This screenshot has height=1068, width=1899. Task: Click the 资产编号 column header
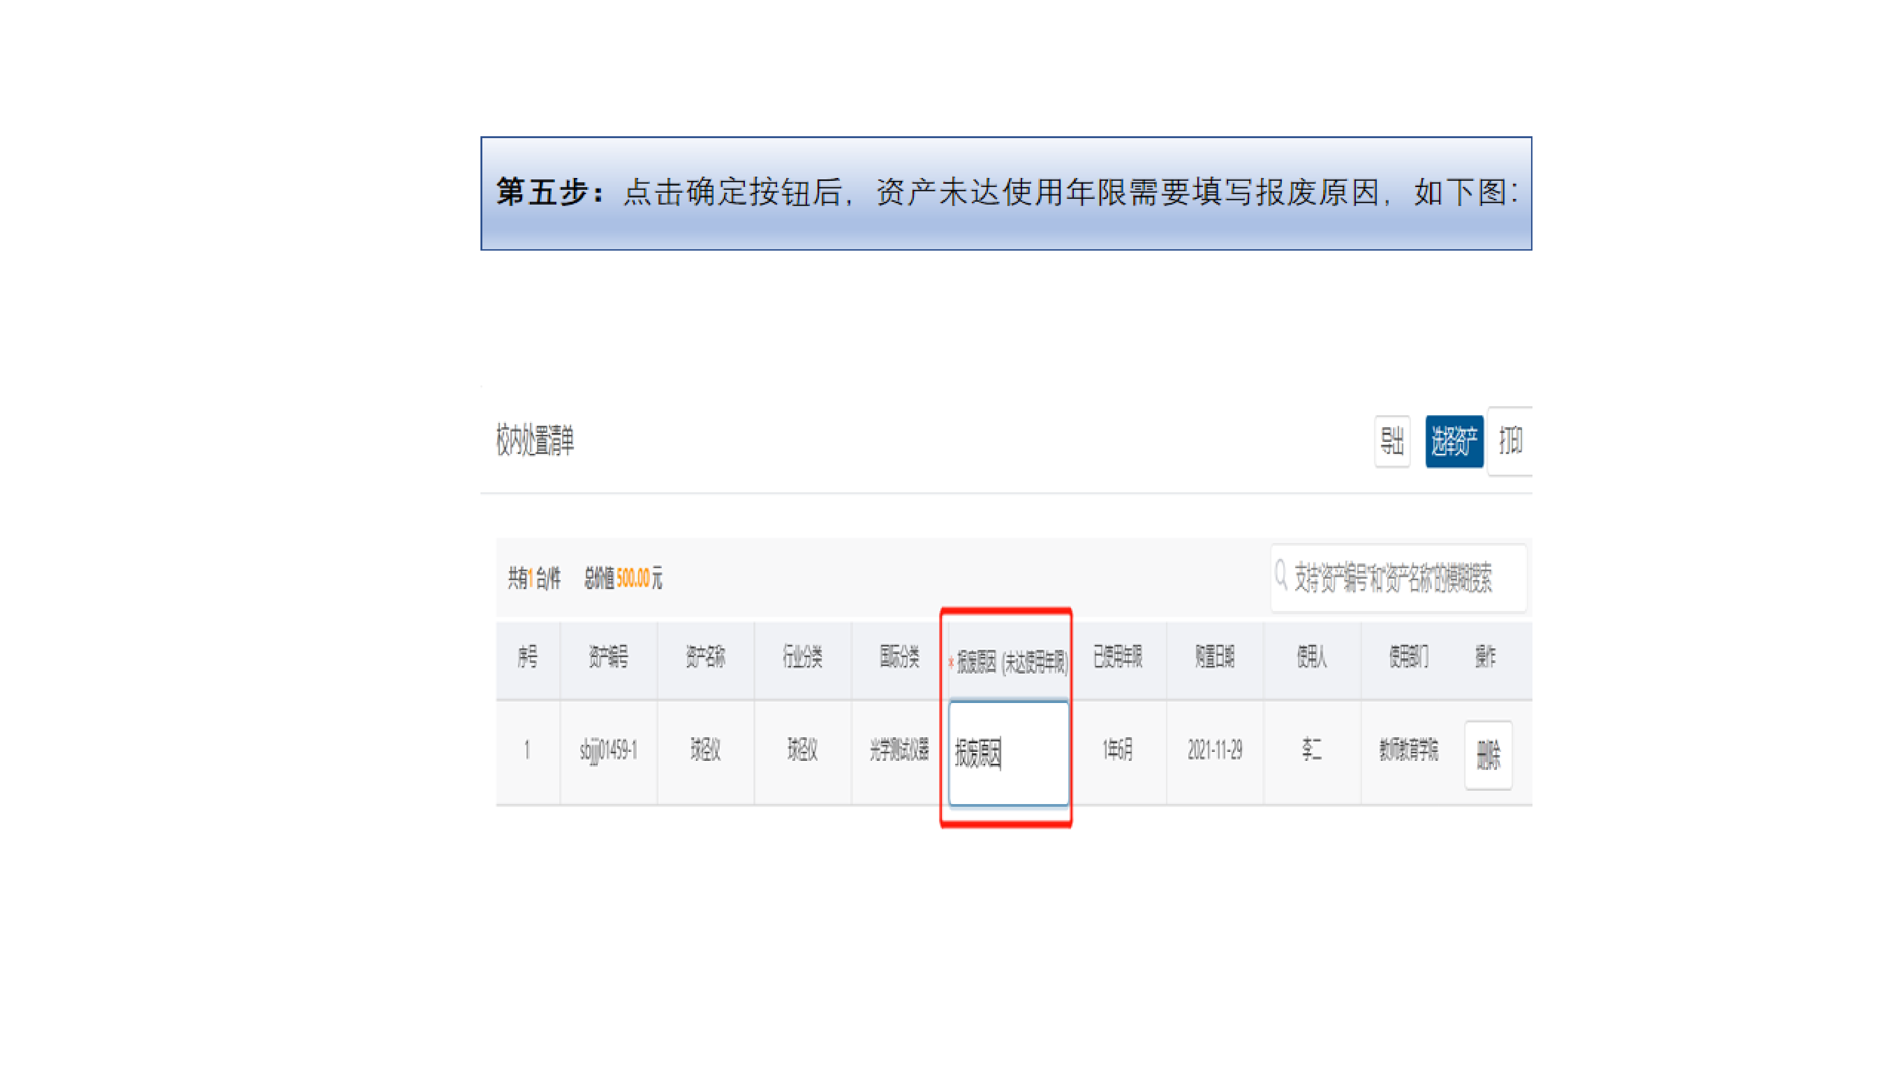tap(608, 656)
